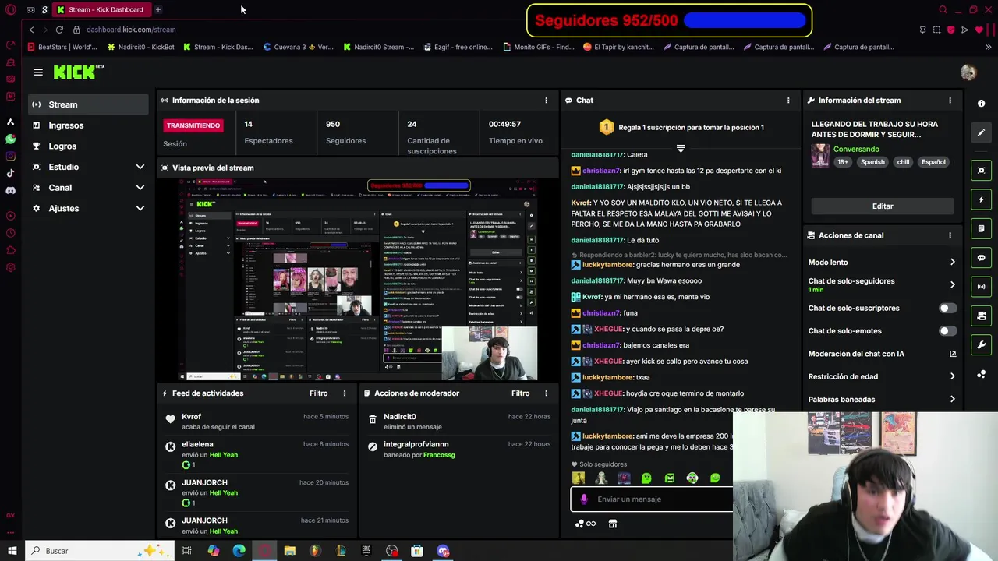Screen dimensions: 998x561
Task: Open the Cuevana 3 bookmark
Action: coord(298,47)
